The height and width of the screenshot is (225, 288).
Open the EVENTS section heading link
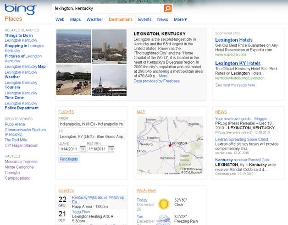(x=66, y=190)
